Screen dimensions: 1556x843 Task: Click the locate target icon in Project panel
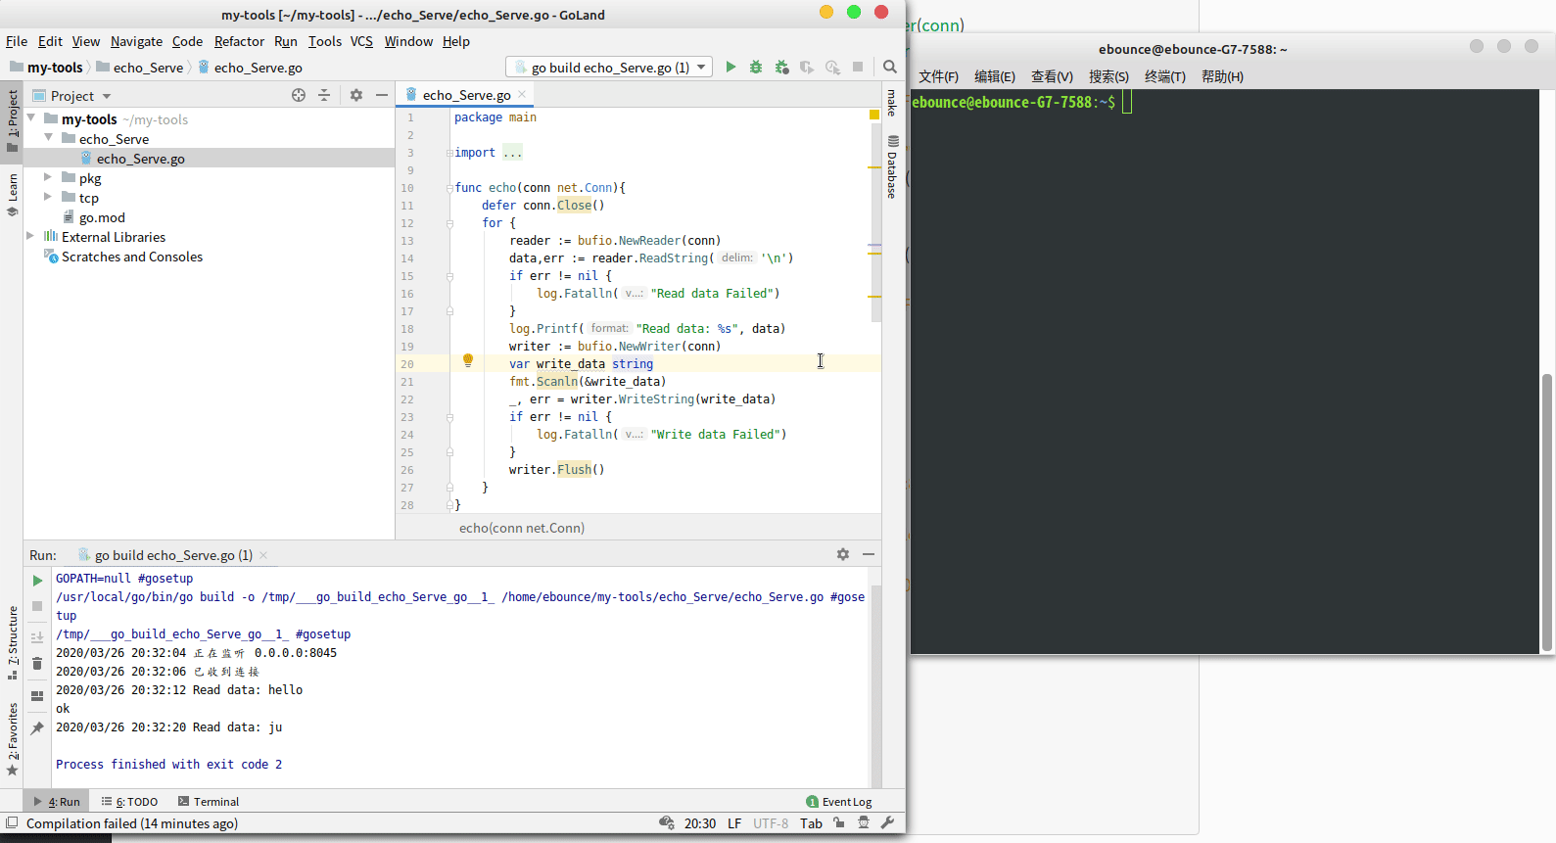pos(299,95)
